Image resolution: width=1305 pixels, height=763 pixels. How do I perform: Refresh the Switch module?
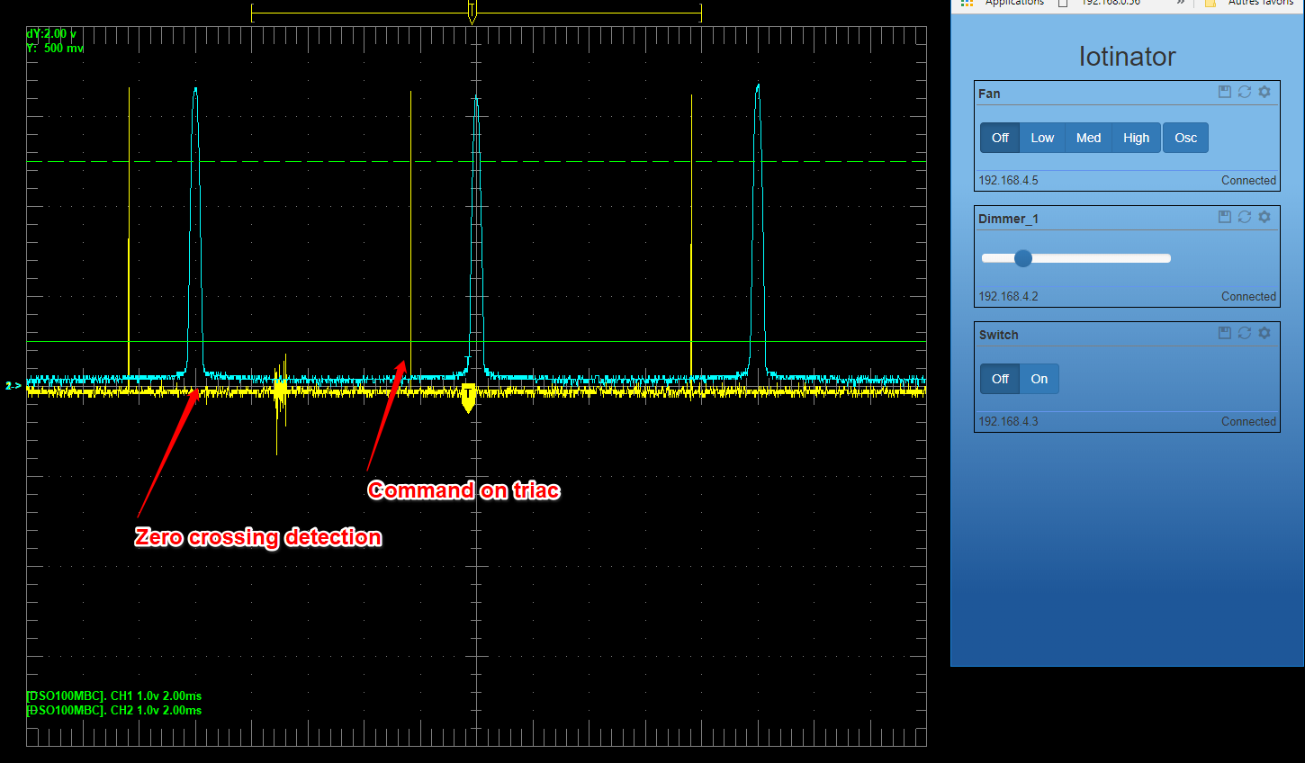[x=1245, y=333]
